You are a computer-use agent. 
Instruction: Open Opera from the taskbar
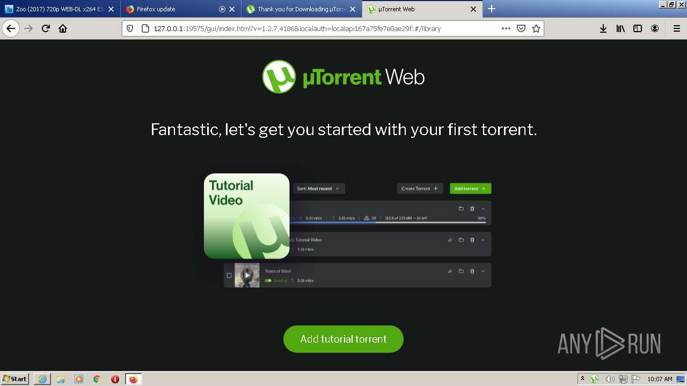click(x=115, y=379)
